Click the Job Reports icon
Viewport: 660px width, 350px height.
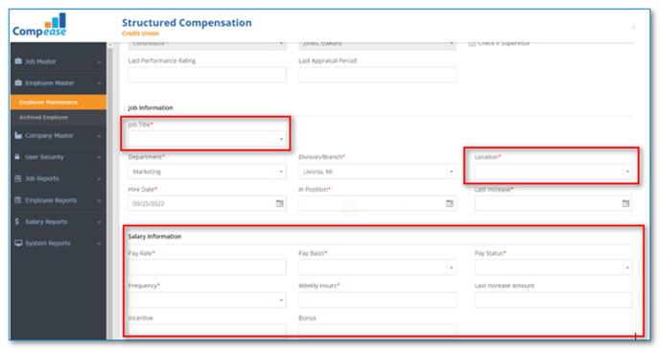click(x=17, y=178)
